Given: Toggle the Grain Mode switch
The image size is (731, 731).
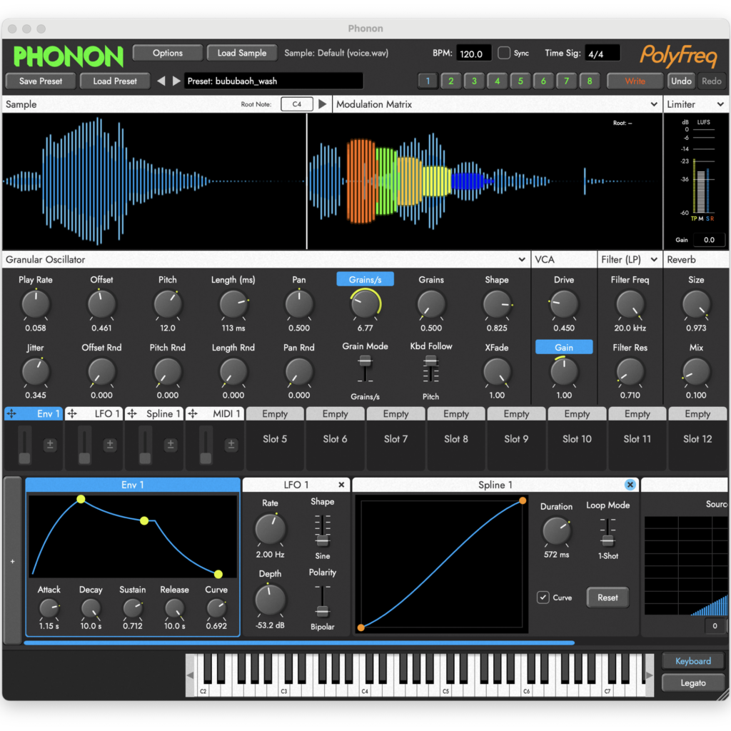Looking at the screenshot, I should 365,369.
